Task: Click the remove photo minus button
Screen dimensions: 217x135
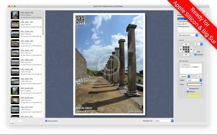Action: pos(19,121)
